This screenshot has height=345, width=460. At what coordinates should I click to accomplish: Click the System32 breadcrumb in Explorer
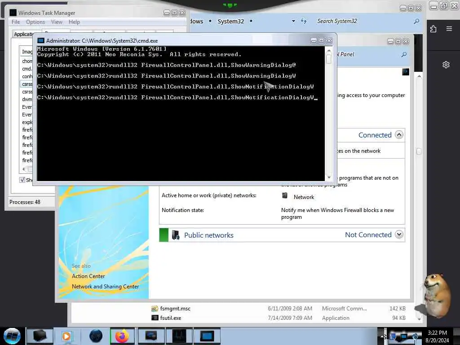pyautogui.click(x=230, y=21)
